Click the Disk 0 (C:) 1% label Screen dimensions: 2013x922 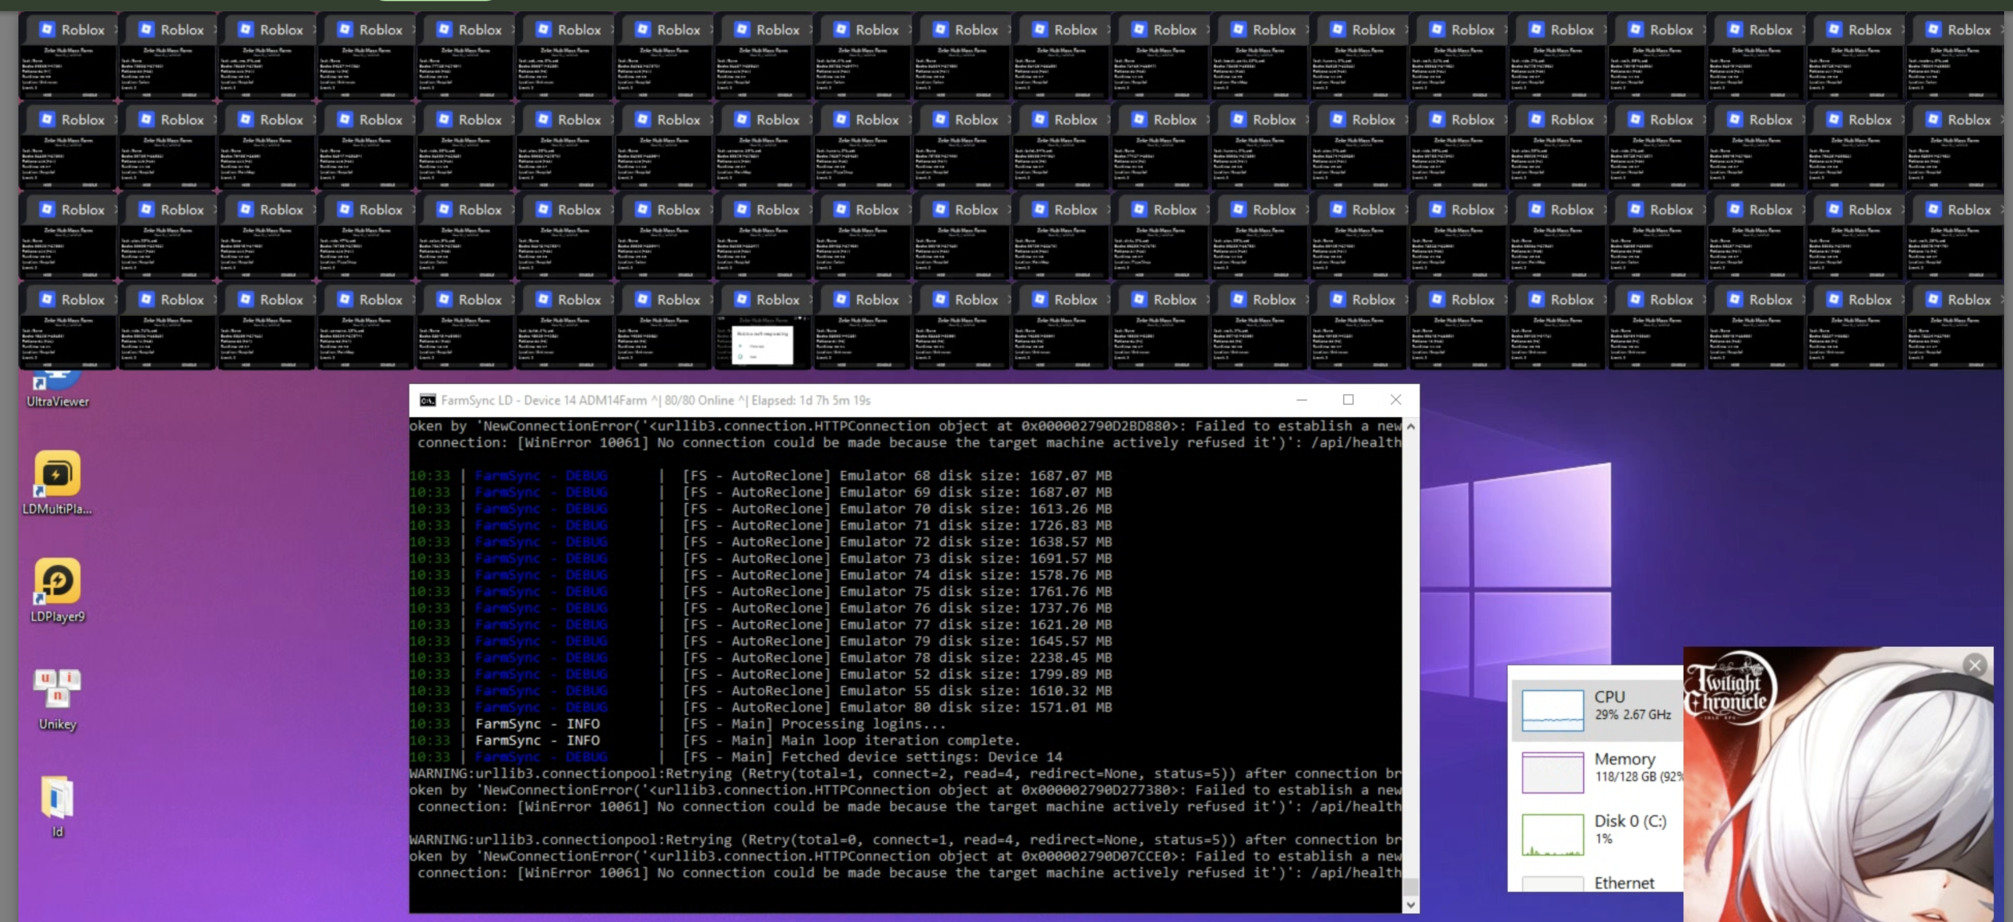tap(1630, 829)
